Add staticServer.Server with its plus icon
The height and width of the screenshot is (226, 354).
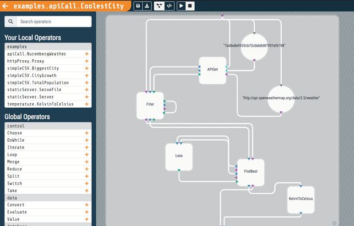[x=86, y=97]
